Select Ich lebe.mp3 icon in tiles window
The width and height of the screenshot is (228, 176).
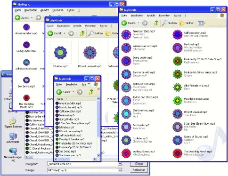point(126,140)
